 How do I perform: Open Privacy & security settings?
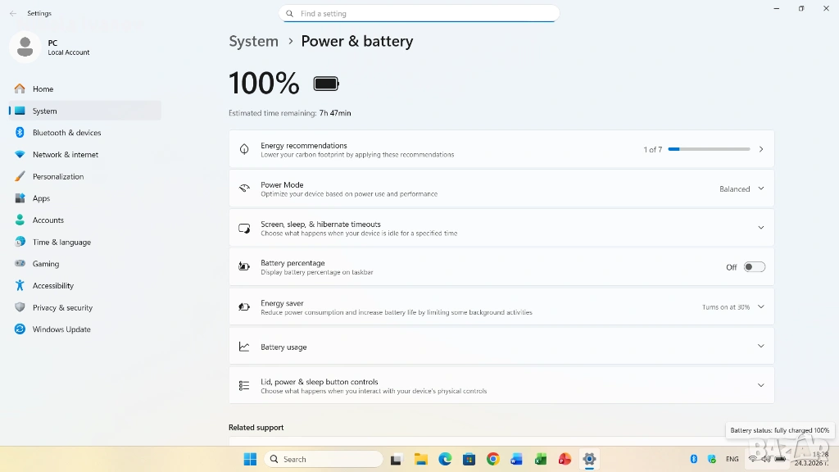pos(62,308)
